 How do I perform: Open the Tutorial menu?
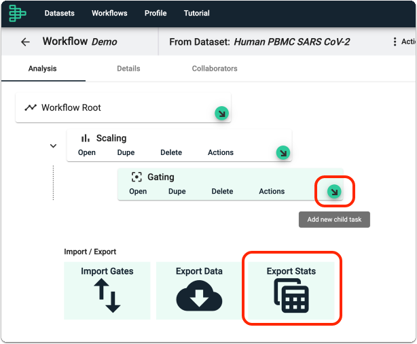[197, 13]
